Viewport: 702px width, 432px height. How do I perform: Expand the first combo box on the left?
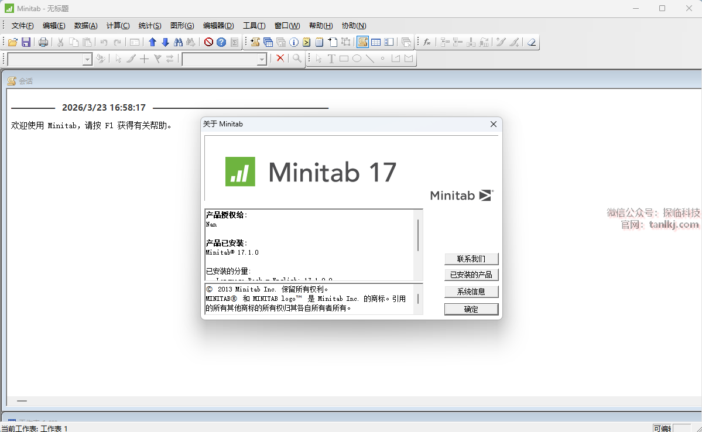click(x=87, y=59)
